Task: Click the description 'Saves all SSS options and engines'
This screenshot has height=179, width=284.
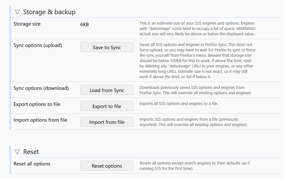Action: pos(198,61)
